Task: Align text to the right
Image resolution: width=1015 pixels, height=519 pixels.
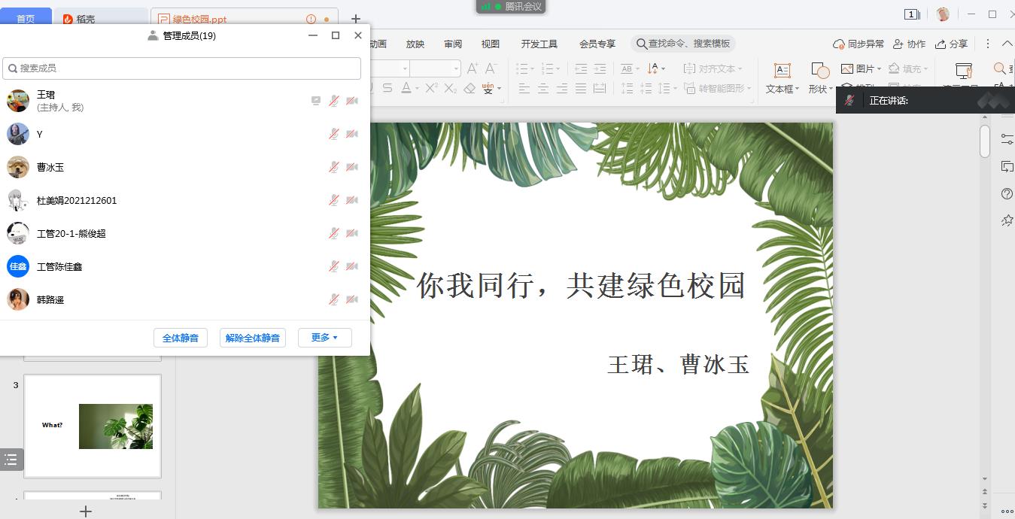Action: [562, 88]
